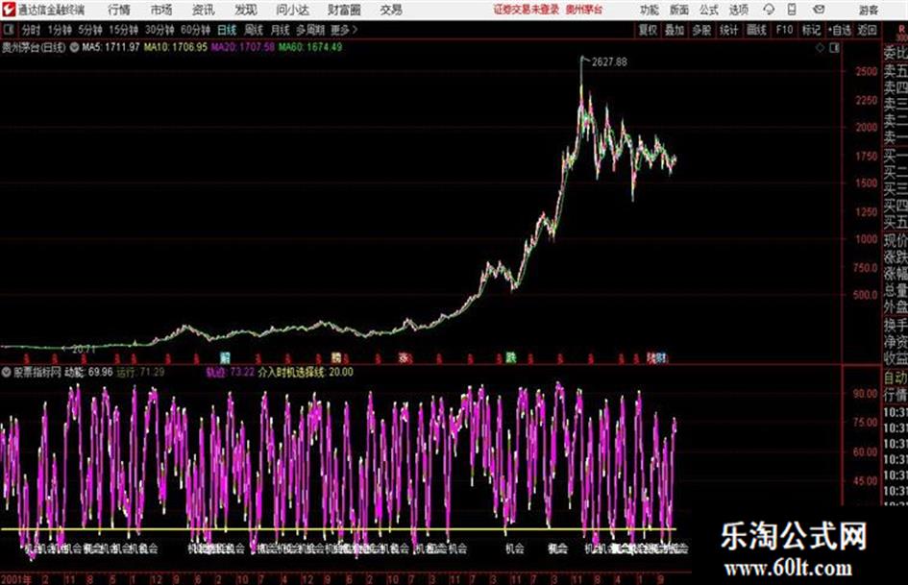Screen dimensions: 908x585
Task: Open the 问小达 menu
Action: pos(292,10)
